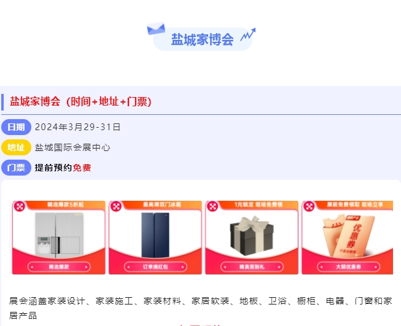
Task: Click the black gift box image
Action: pos(252,236)
